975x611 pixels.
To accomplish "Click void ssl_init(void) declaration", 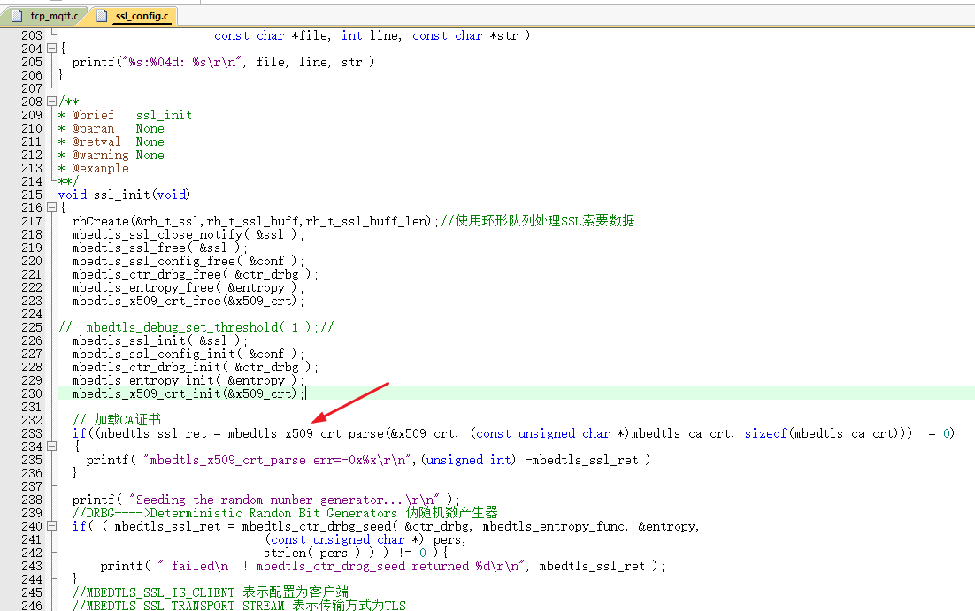I will [125, 195].
